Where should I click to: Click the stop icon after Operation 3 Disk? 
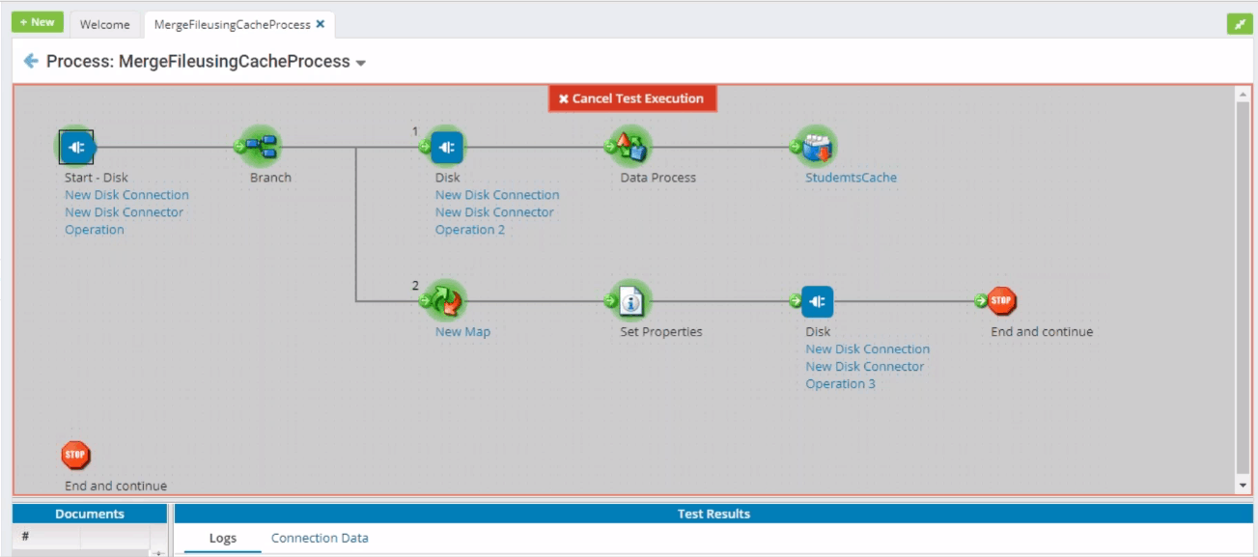(x=1002, y=301)
